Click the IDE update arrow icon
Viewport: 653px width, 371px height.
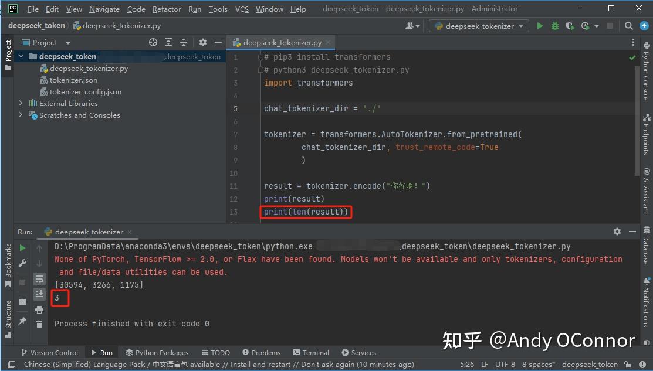[x=644, y=26]
